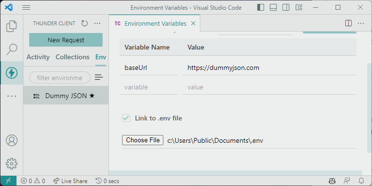Open the customize layout icon
This screenshot has height=186, width=372.
(x=299, y=7)
